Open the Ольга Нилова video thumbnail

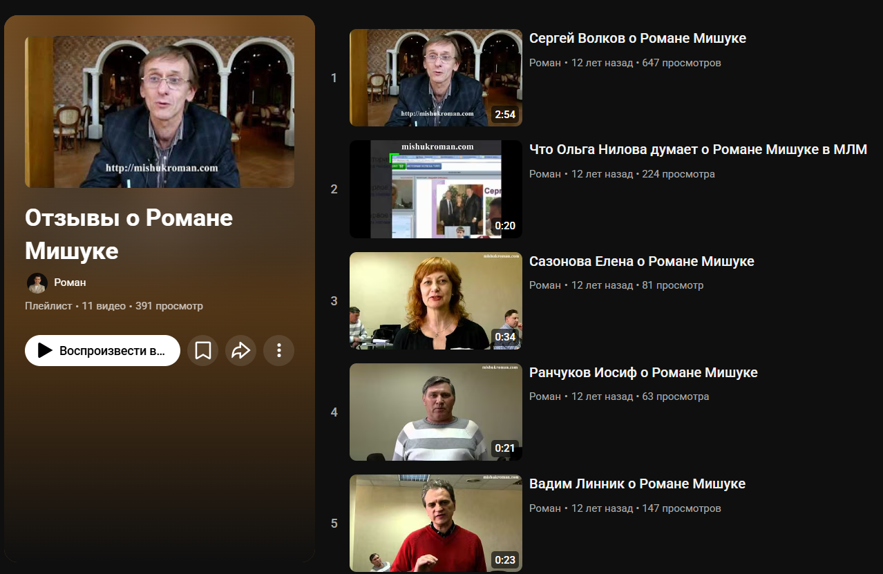(435, 189)
